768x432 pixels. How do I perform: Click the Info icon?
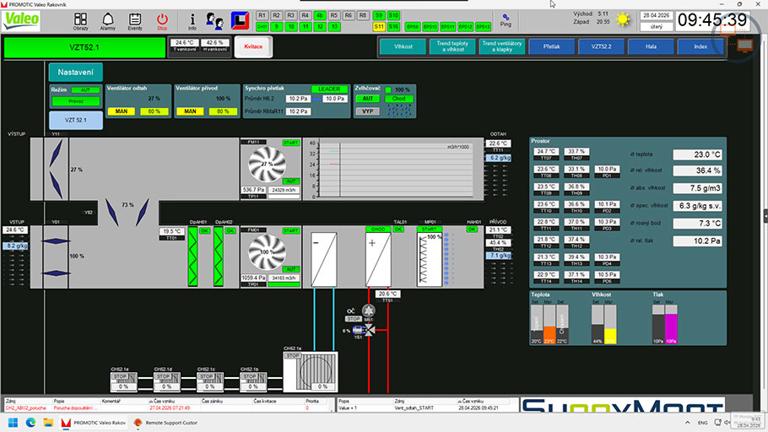coord(192,19)
